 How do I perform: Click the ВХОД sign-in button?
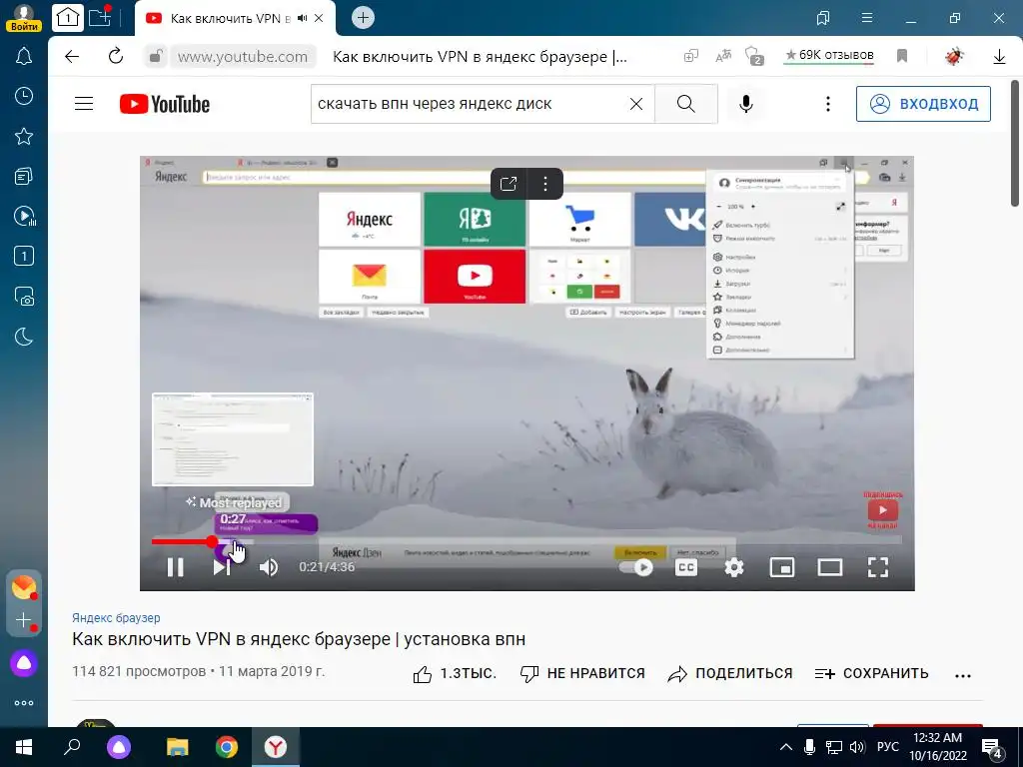pyautogui.click(x=923, y=104)
